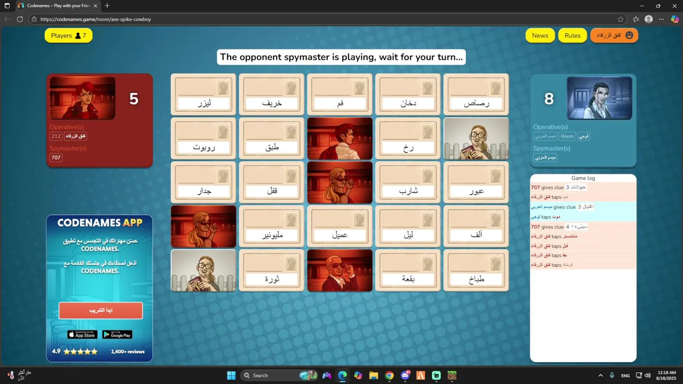This screenshot has height=384, width=683.
Task: Select the word card طباخ
Action: [476, 270]
